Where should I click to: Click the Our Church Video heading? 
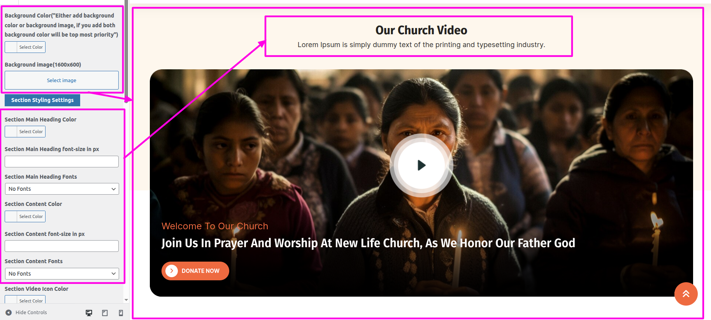(x=421, y=30)
